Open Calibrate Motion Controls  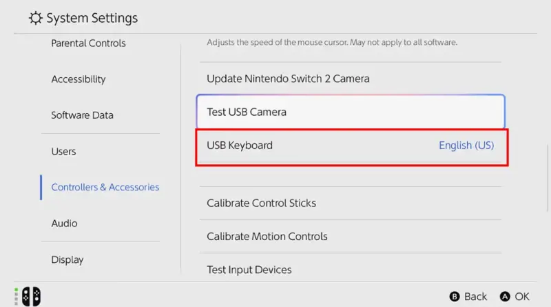351,237
